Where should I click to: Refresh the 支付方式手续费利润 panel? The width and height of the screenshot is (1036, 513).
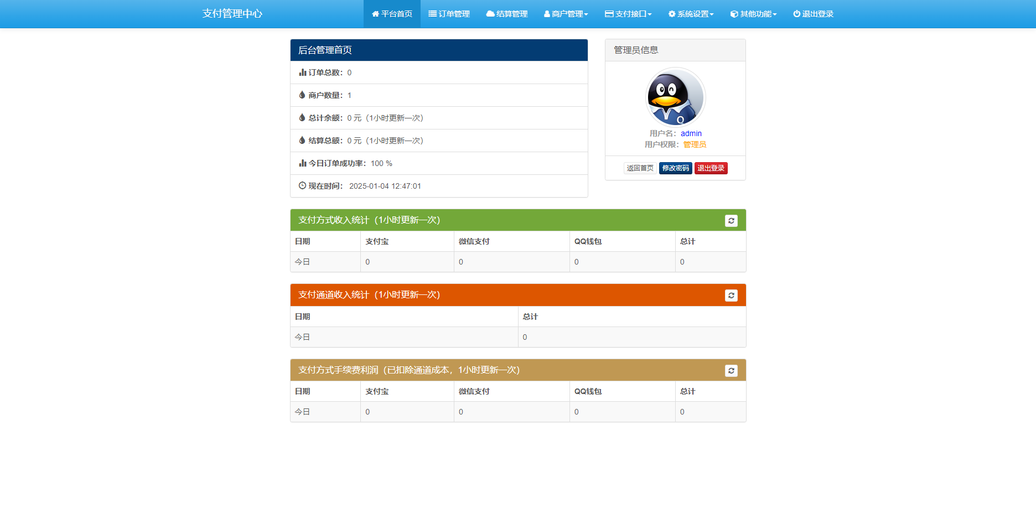tap(731, 370)
